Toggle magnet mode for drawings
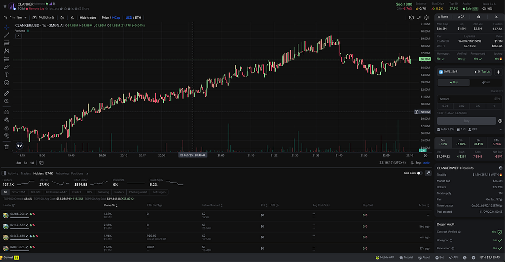505x262 pixels. (x=6, y=112)
